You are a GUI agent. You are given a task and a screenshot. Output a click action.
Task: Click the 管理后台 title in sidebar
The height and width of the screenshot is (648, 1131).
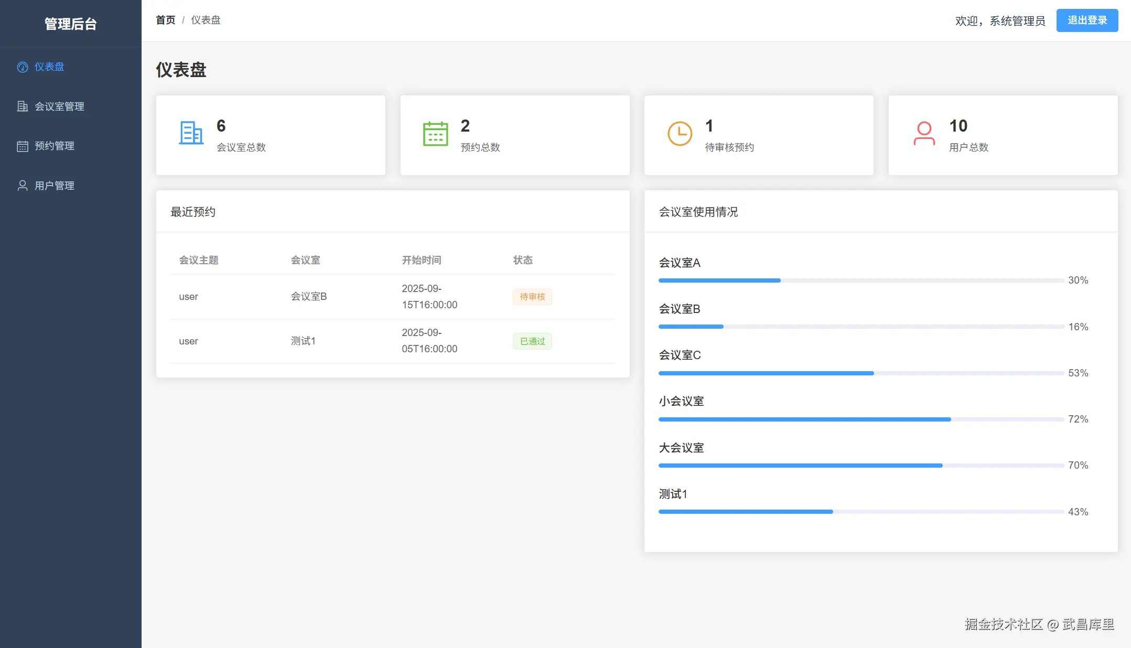pyautogui.click(x=70, y=24)
